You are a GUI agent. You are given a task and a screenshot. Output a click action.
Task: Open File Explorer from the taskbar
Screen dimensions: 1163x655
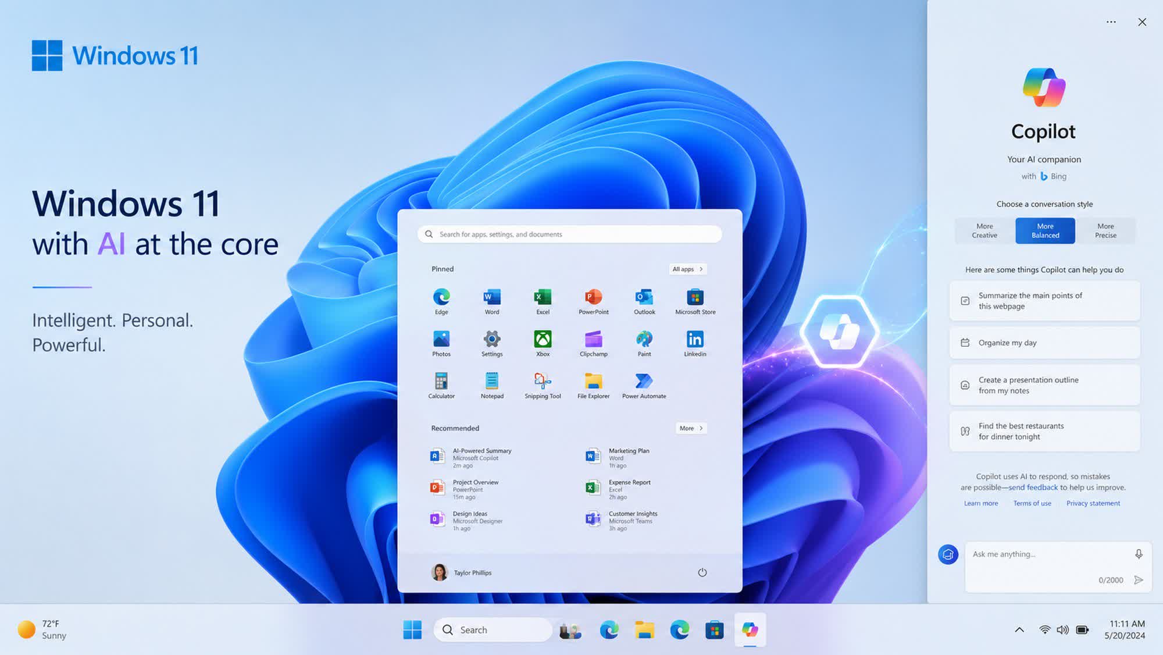tap(644, 629)
